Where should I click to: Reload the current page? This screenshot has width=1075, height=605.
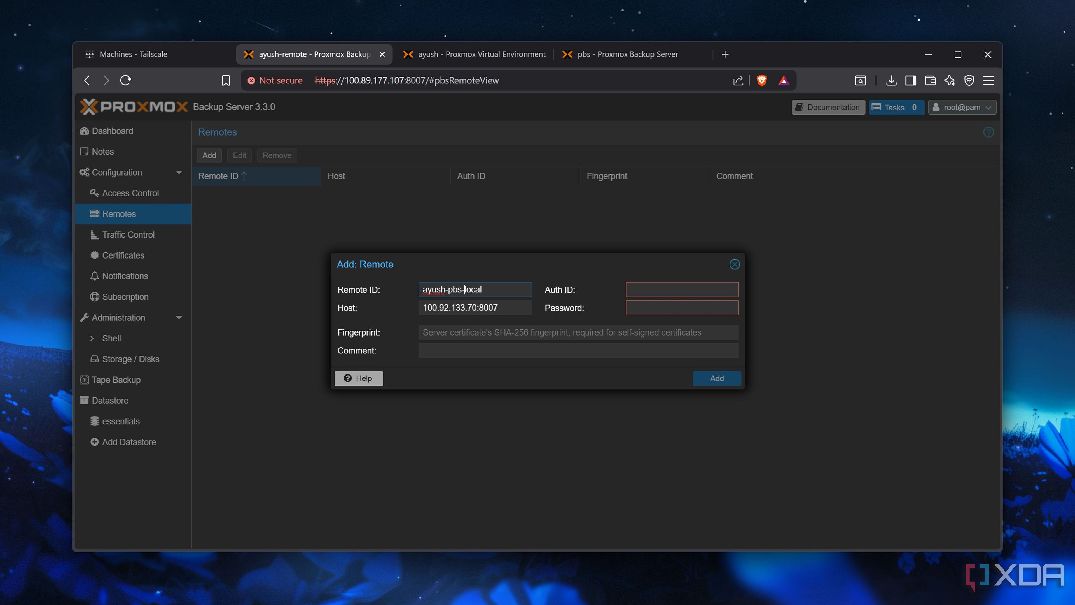126,80
